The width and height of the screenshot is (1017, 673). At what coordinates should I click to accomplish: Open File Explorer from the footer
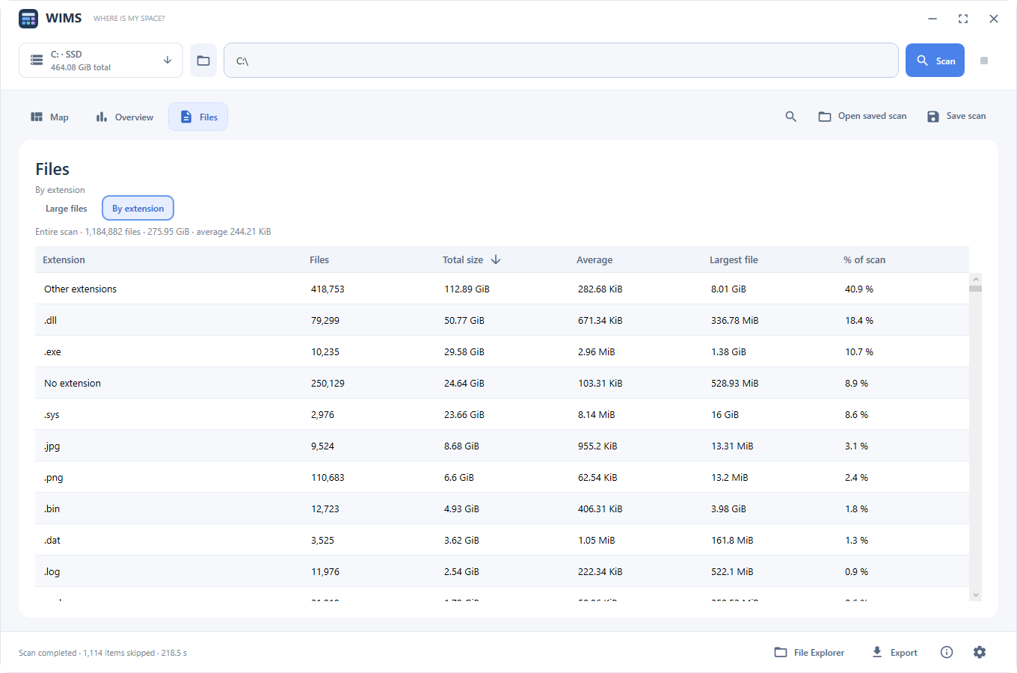point(810,652)
